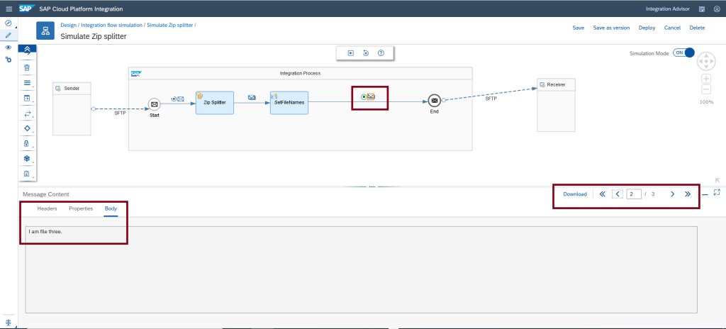The image size is (726, 329).
Task: Select the palette delete trash tool
Action: 27,67
